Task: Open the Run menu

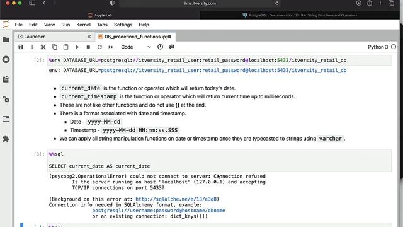Action: point(65,25)
